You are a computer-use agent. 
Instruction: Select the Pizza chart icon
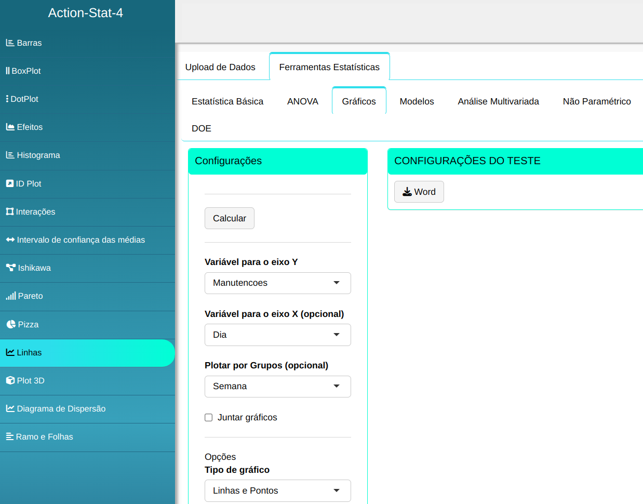click(x=11, y=324)
